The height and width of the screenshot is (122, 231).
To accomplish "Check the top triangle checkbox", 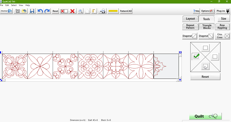I will click(205, 48).
